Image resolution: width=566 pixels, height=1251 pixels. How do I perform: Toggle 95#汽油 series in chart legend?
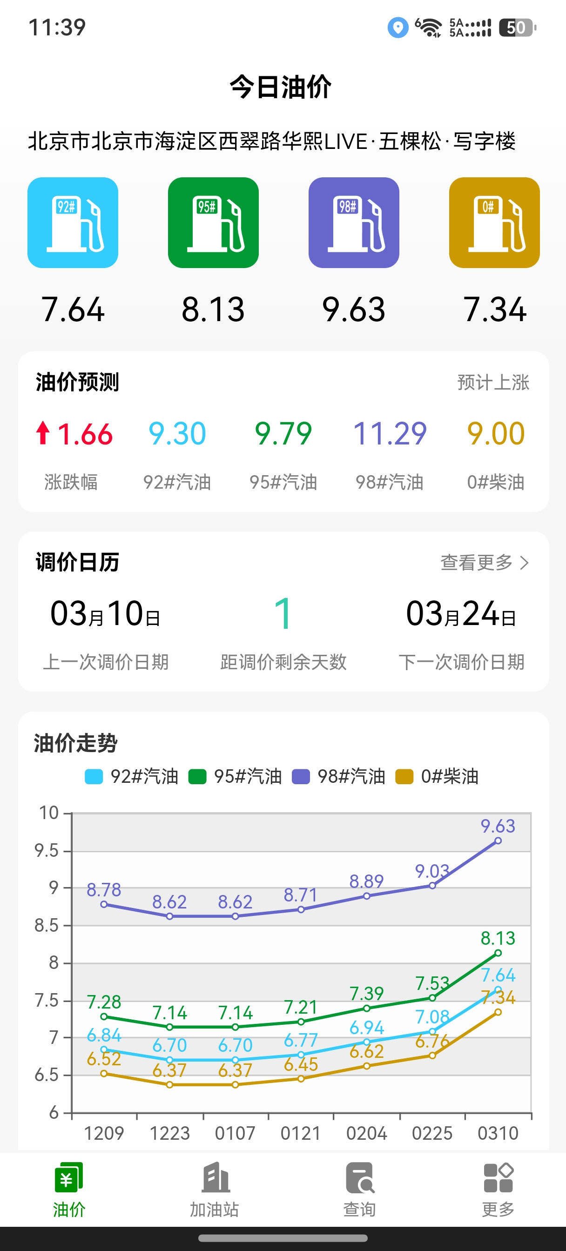point(235,777)
